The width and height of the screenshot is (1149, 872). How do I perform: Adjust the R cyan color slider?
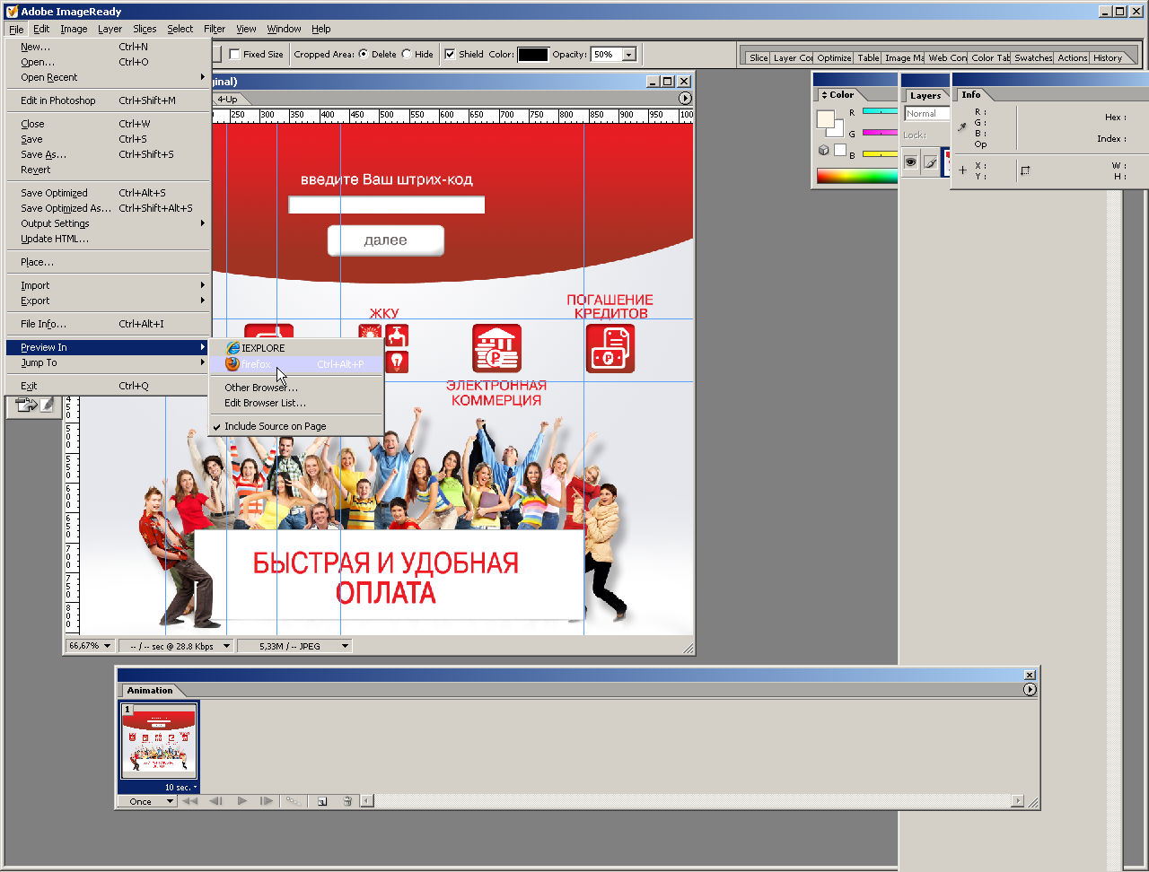(x=880, y=111)
